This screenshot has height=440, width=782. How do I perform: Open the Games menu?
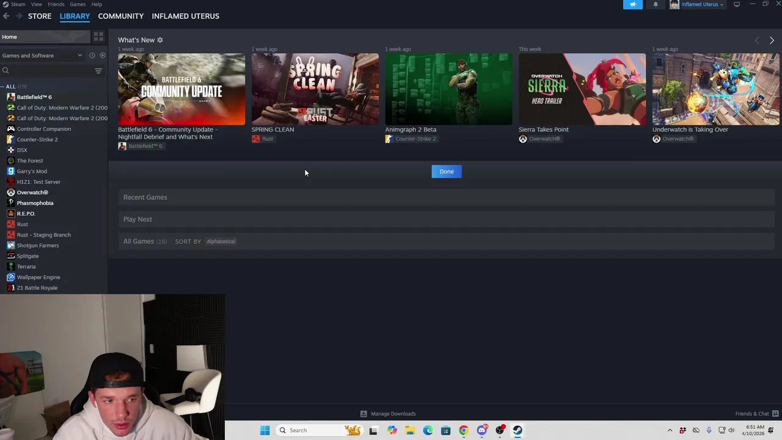(x=78, y=4)
